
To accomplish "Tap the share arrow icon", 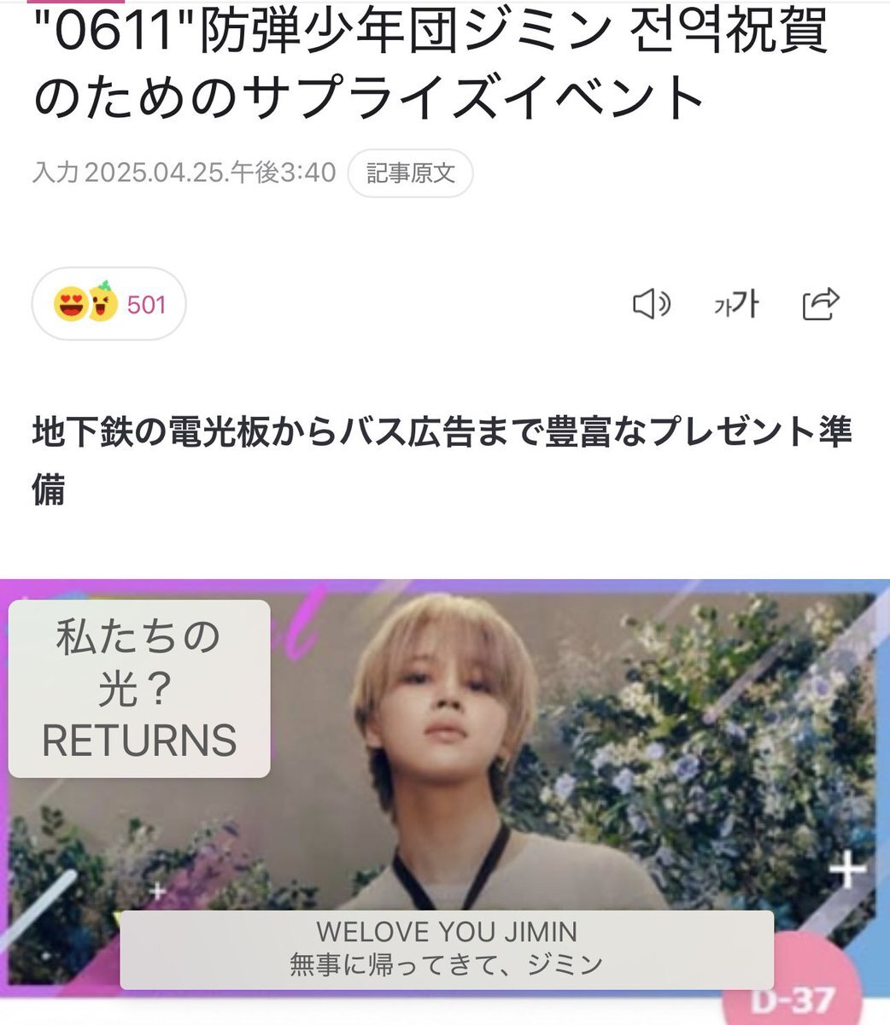I will [822, 304].
